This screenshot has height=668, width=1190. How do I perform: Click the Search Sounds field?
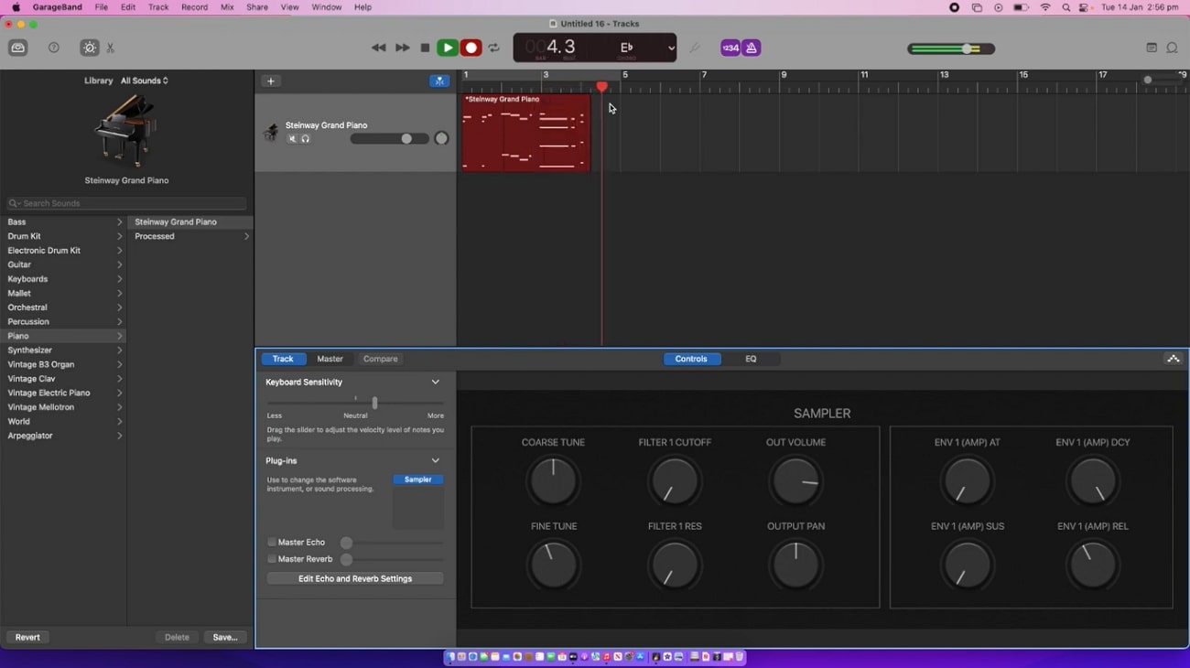(x=126, y=203)
